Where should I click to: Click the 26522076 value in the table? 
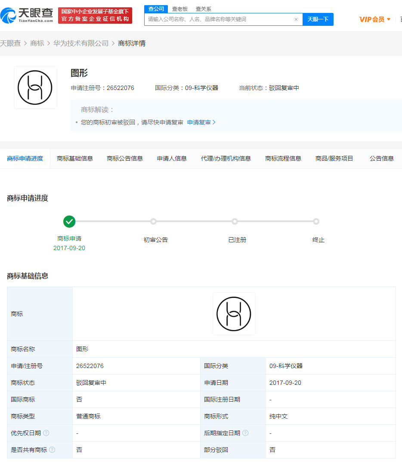click(90, 366)
